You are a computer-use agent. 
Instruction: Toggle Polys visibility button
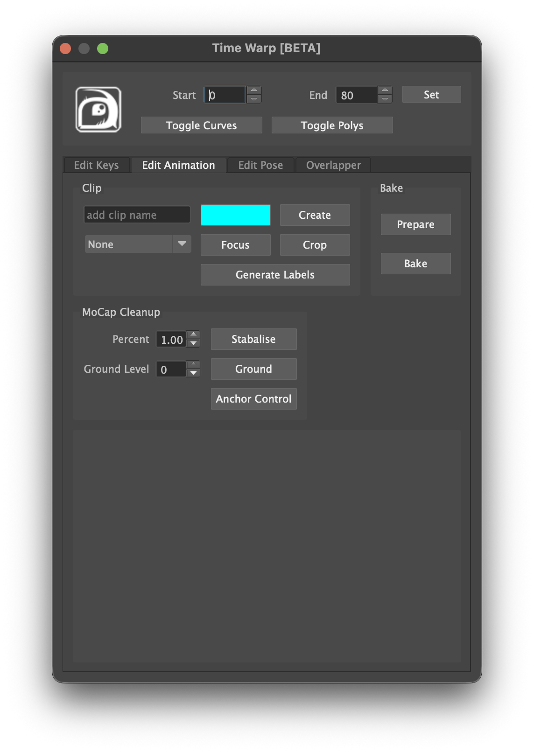[x=332, y=125]
